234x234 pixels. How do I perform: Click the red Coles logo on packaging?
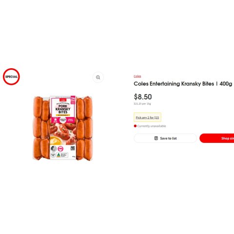point(63,100)
